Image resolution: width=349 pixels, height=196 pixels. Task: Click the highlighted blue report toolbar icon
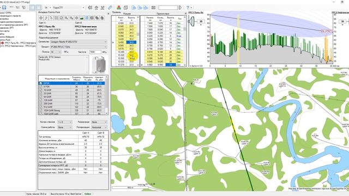click(87, 18)
